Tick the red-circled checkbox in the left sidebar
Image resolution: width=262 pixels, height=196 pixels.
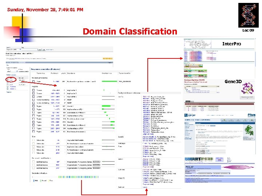[8, 80]
